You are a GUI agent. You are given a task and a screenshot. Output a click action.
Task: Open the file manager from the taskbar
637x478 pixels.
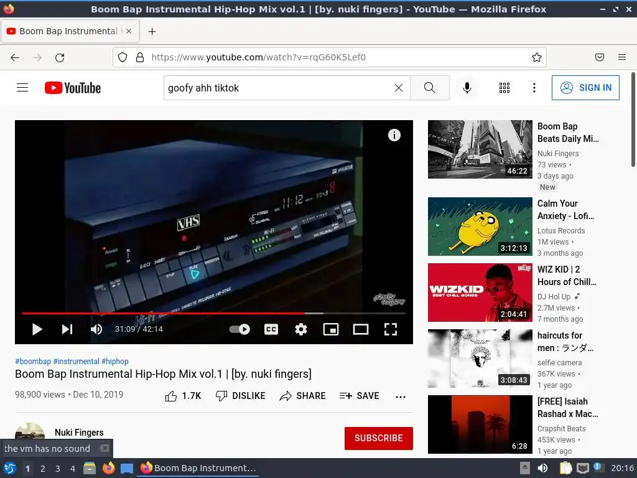(x=90, y=468)
